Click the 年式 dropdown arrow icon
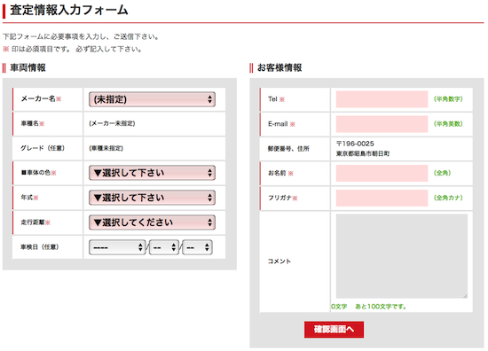This screenshot has width=488, height=351. coord(209,198)
